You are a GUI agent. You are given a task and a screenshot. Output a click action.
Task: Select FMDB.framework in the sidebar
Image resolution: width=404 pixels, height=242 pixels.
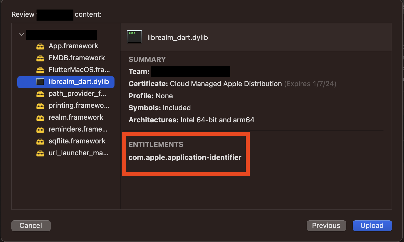(x=76, y=58)
